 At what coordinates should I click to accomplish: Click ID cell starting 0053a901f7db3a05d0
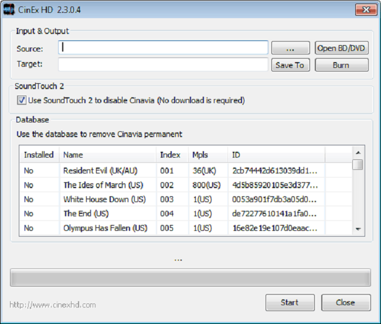[x=274, y=199]
